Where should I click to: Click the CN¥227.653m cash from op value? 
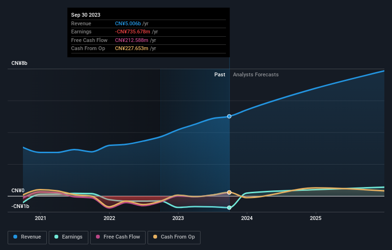(x=131, y=49)
